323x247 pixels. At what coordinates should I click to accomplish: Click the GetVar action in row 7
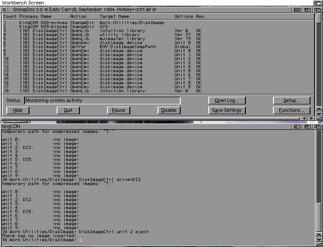pyautogui.click(x=78, y=47)
